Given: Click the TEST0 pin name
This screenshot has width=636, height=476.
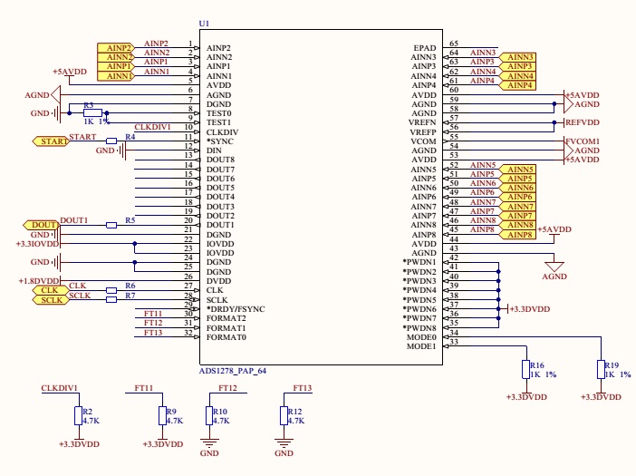Looking at the screenshot, I should click(218, 113).
